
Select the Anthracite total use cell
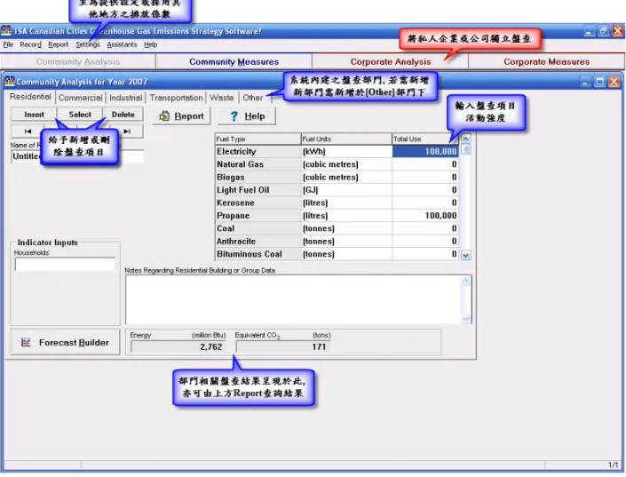click(424, 241)
